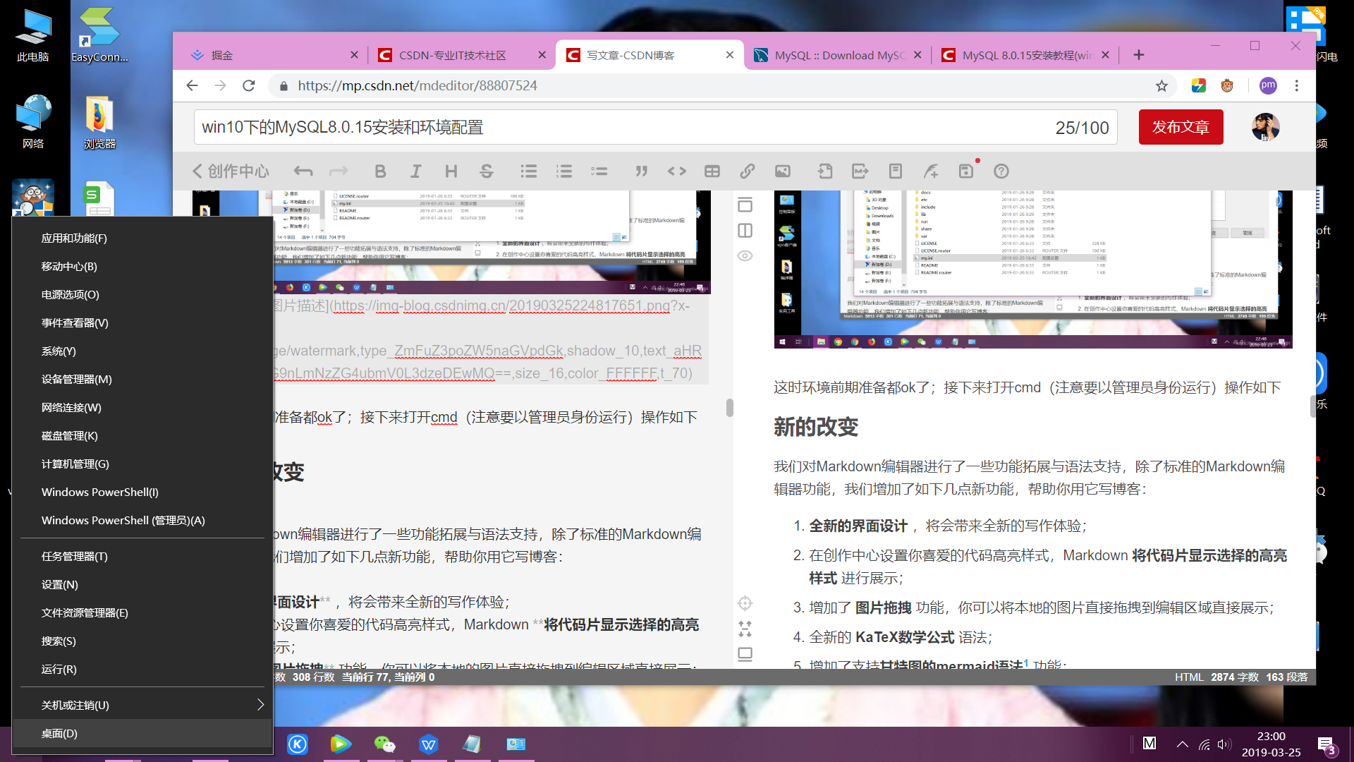1354x762 pixels.
Task: Open the editor help icon
Action: (1001, 171)
